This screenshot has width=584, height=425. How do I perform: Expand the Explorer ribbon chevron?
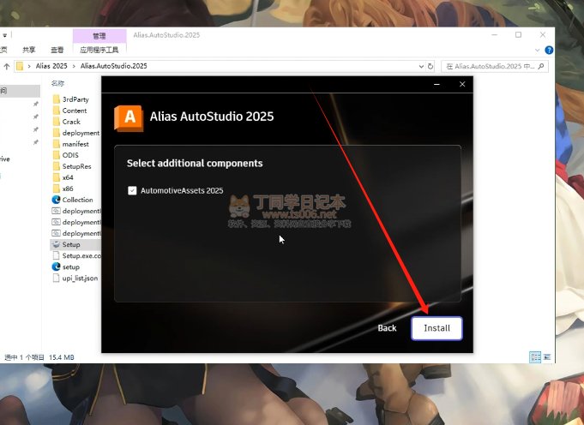(x=537, y=50)
